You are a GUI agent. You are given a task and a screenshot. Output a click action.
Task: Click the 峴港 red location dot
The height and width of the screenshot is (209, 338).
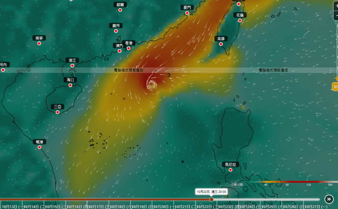(x=39, y=147)
